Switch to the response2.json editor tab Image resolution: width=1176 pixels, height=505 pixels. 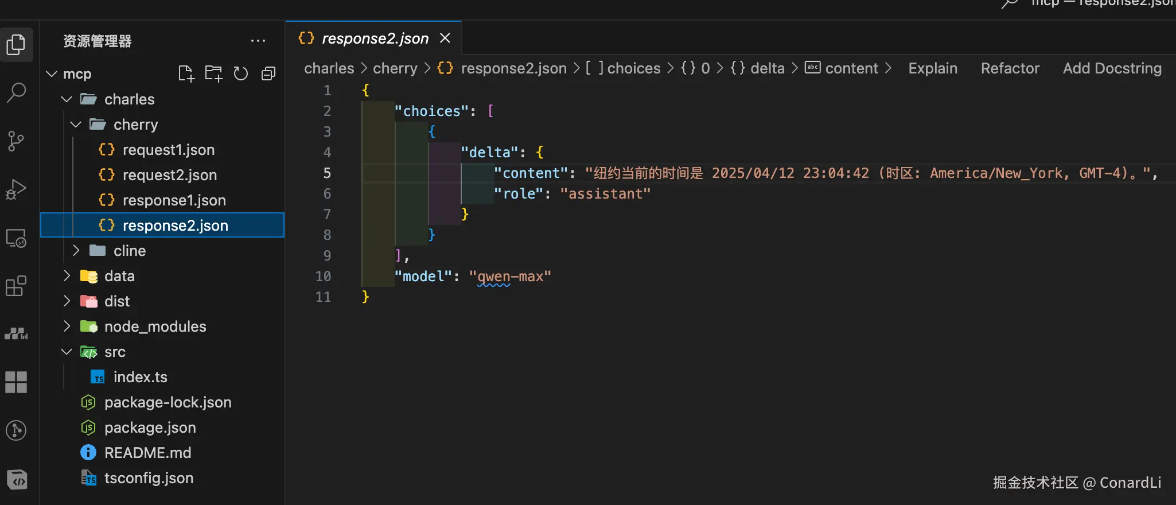tap(375, 38)
